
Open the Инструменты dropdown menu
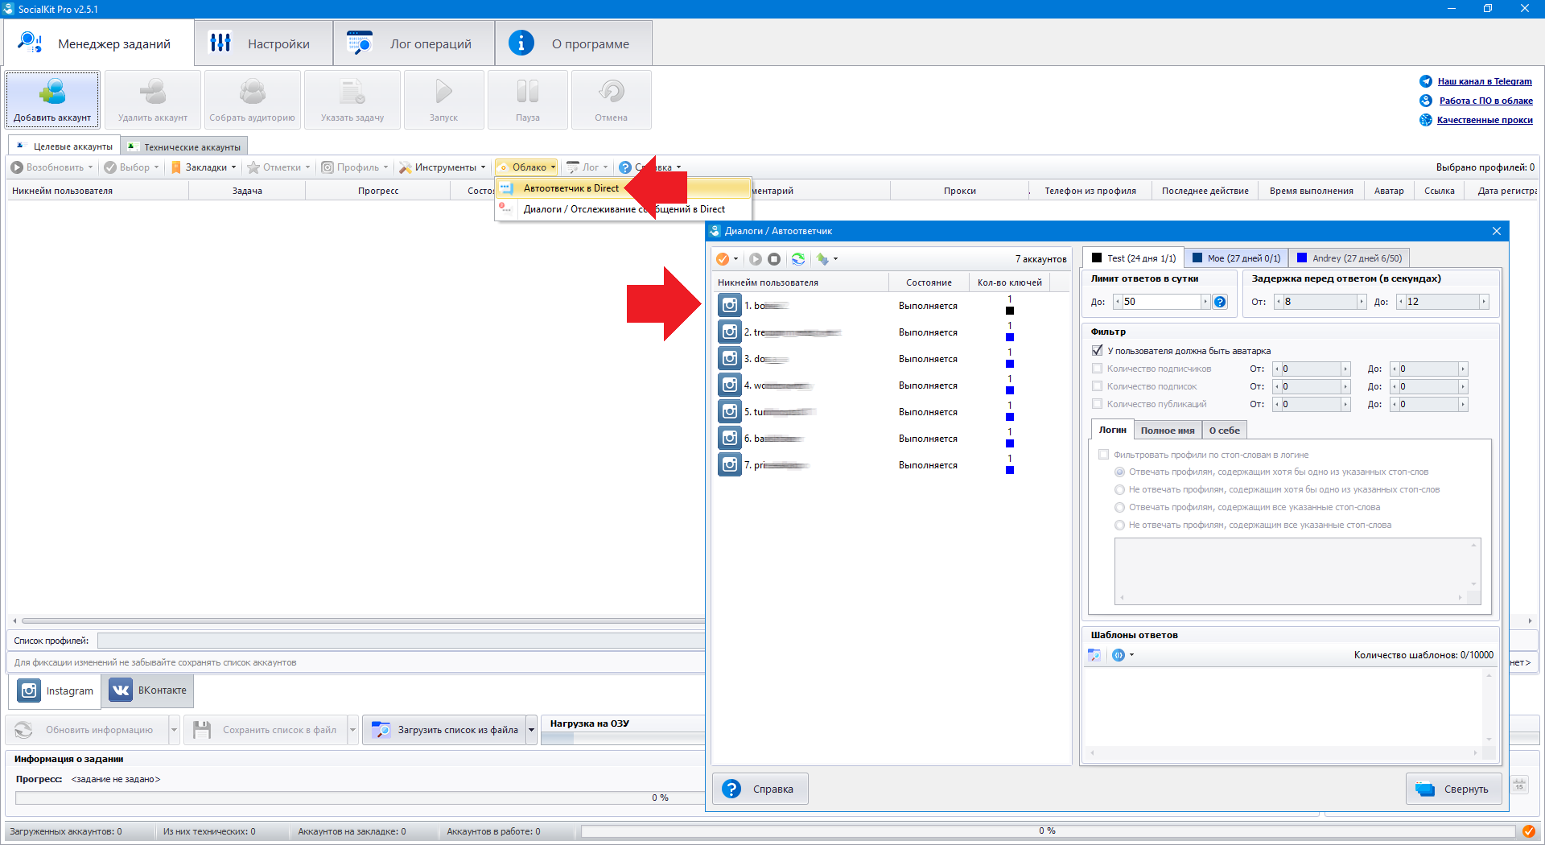click(x=443, y=167)
